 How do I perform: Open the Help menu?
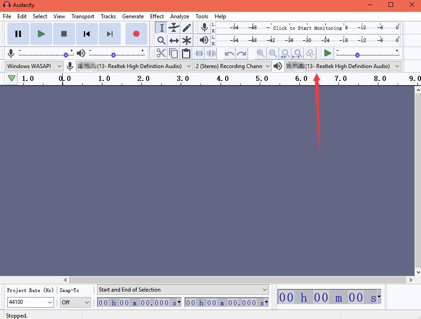click(x=220, y=16)
